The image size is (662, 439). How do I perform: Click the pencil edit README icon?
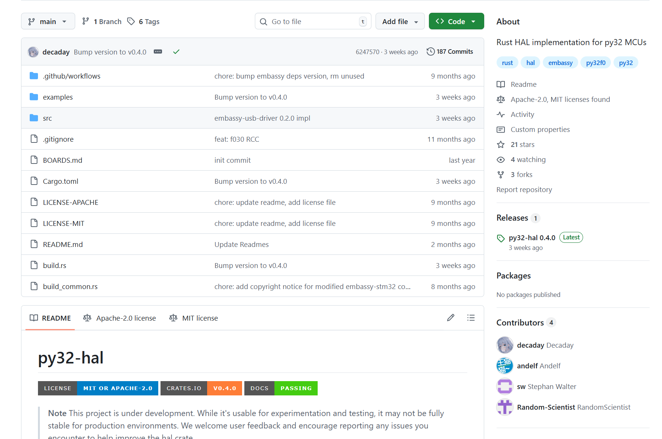450,318
